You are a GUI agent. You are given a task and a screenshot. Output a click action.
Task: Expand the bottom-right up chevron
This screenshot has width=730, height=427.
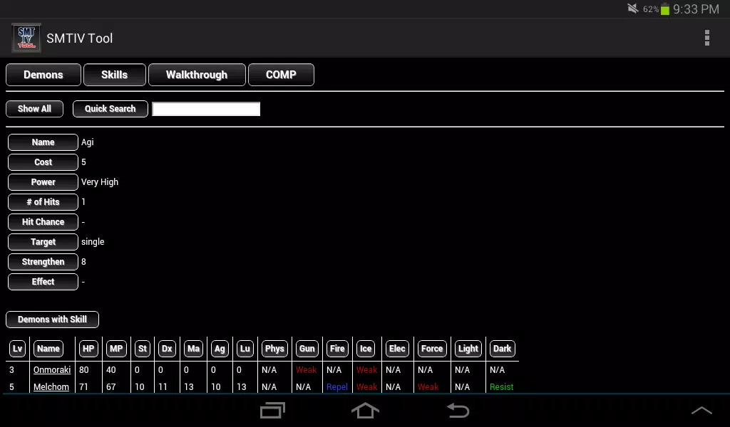[701, 410]
